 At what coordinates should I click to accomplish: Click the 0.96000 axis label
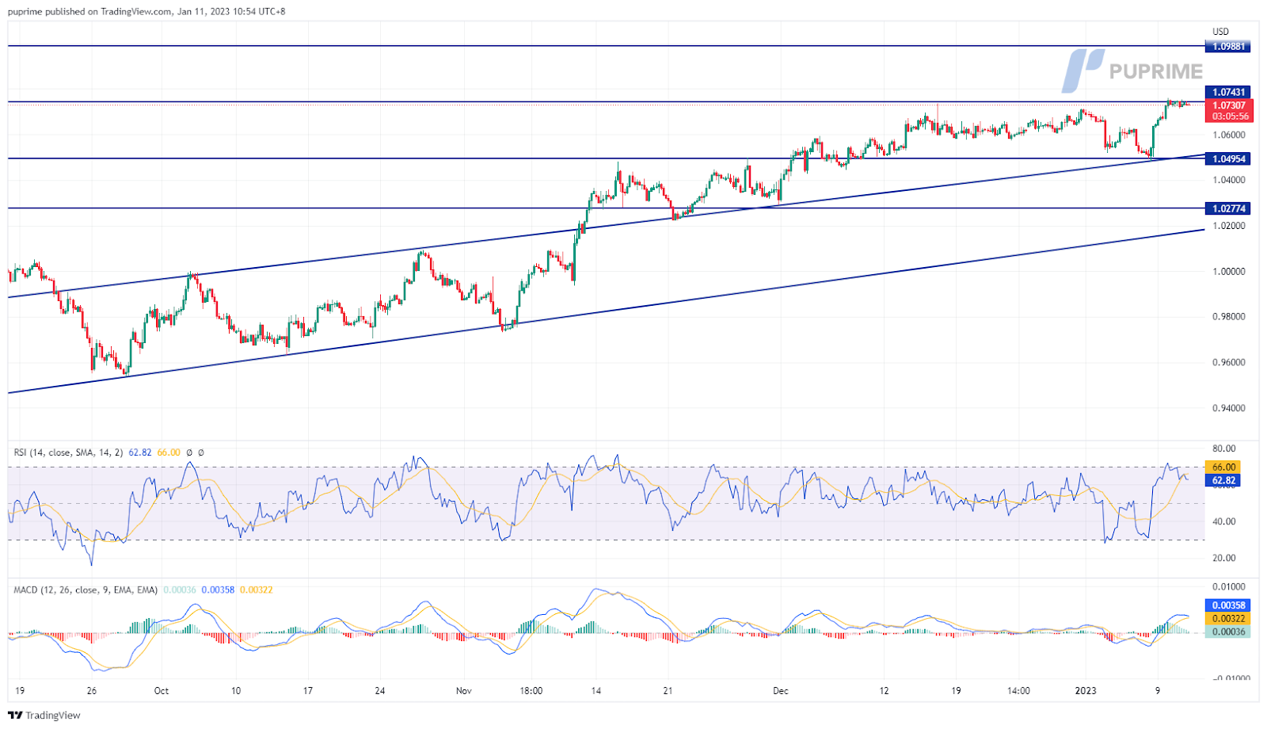click(x=1229, y=363)
